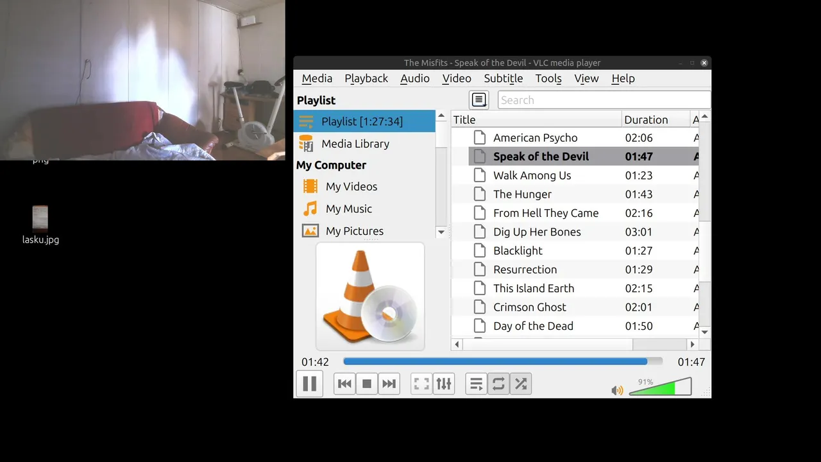
Task: Open the Subtitle menu
Action: [x=504, y=78]
